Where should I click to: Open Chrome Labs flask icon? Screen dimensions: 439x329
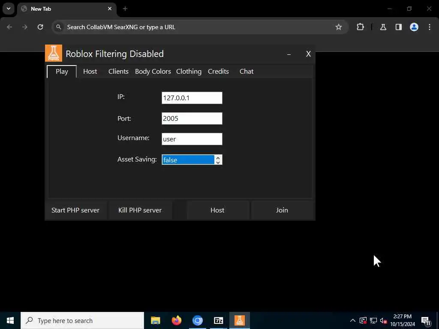pyautogui.click(x=383, y=27)
